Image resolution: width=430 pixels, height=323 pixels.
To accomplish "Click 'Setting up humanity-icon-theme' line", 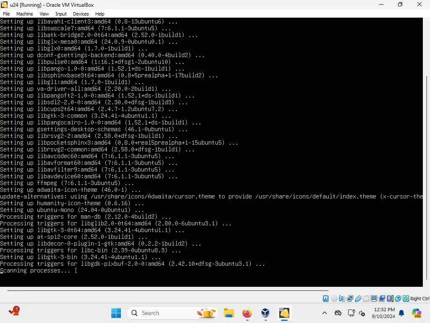I will click(72, 203).
